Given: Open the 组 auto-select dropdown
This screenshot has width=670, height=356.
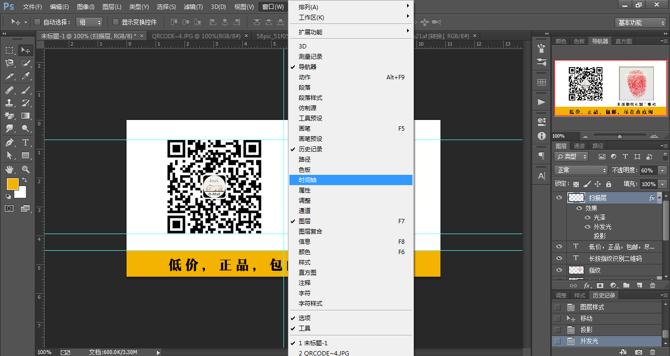Looking at the screenshot, I should point(89,22).
